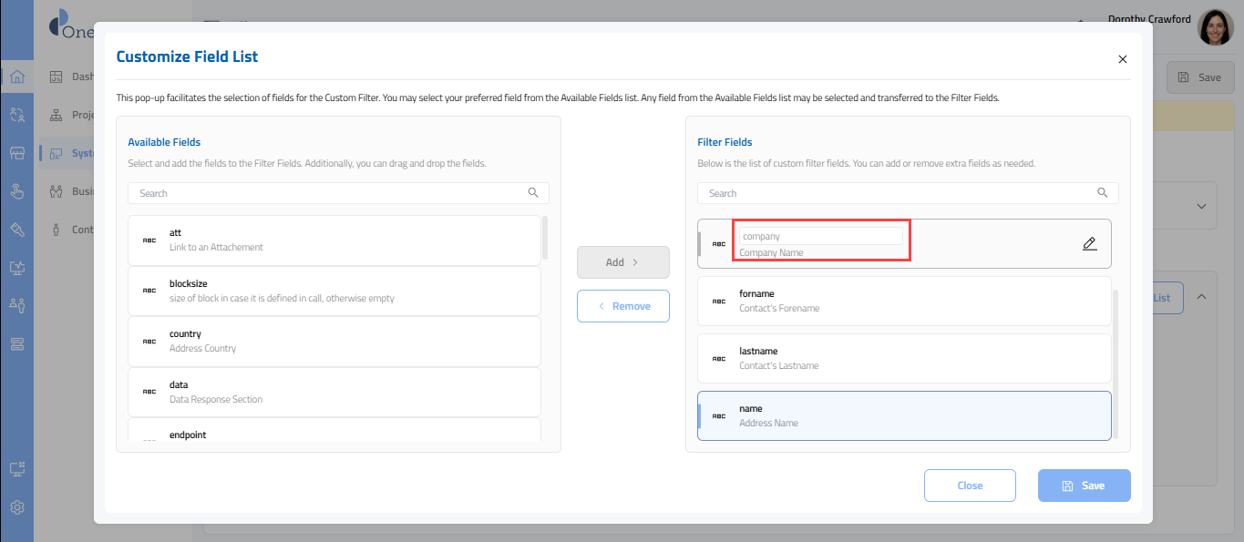Click search magnifier in Available Fields
The width and height of the screenshot is (1244, 542).
point(533,193)
